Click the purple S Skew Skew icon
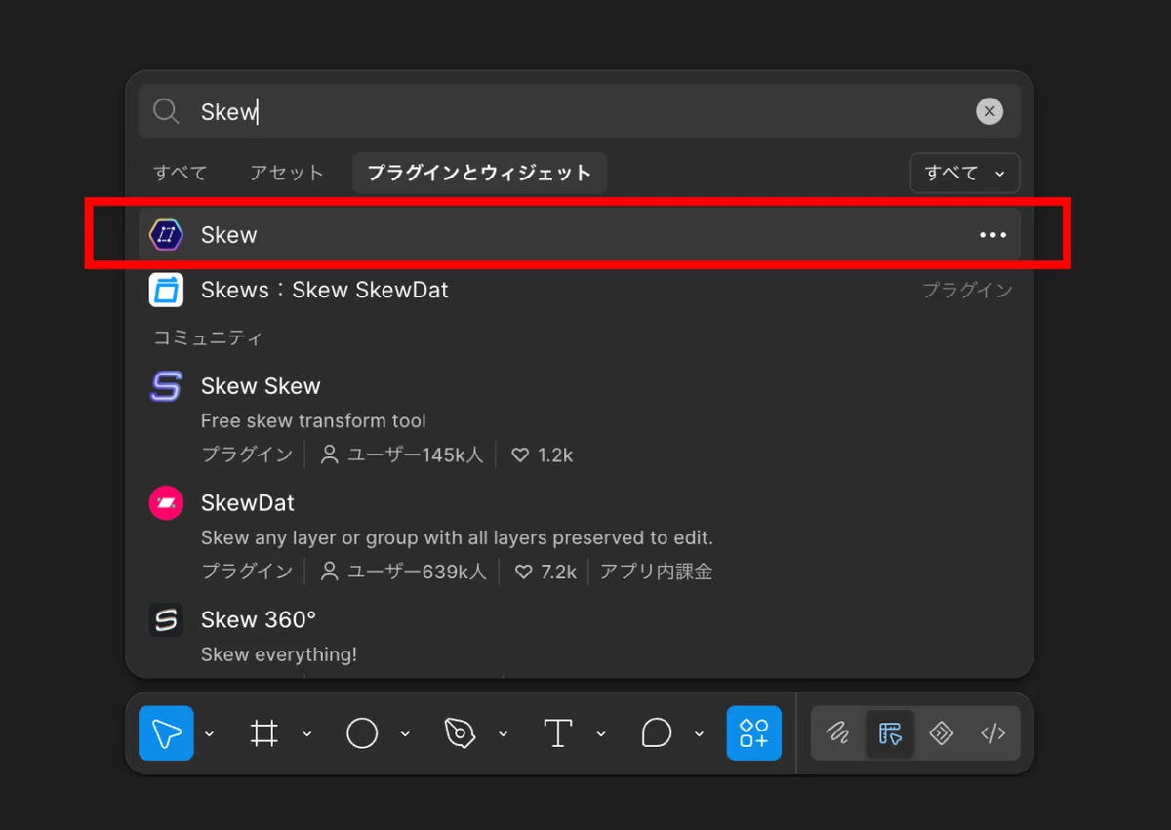This screenshot has height=830, width=1171. [x=166, y=386]
